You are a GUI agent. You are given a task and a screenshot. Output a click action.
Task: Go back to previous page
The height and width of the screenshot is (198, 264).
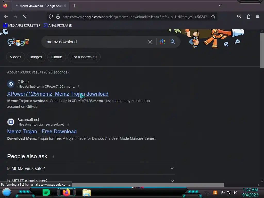pyautogui.click(x=6, y=17)
